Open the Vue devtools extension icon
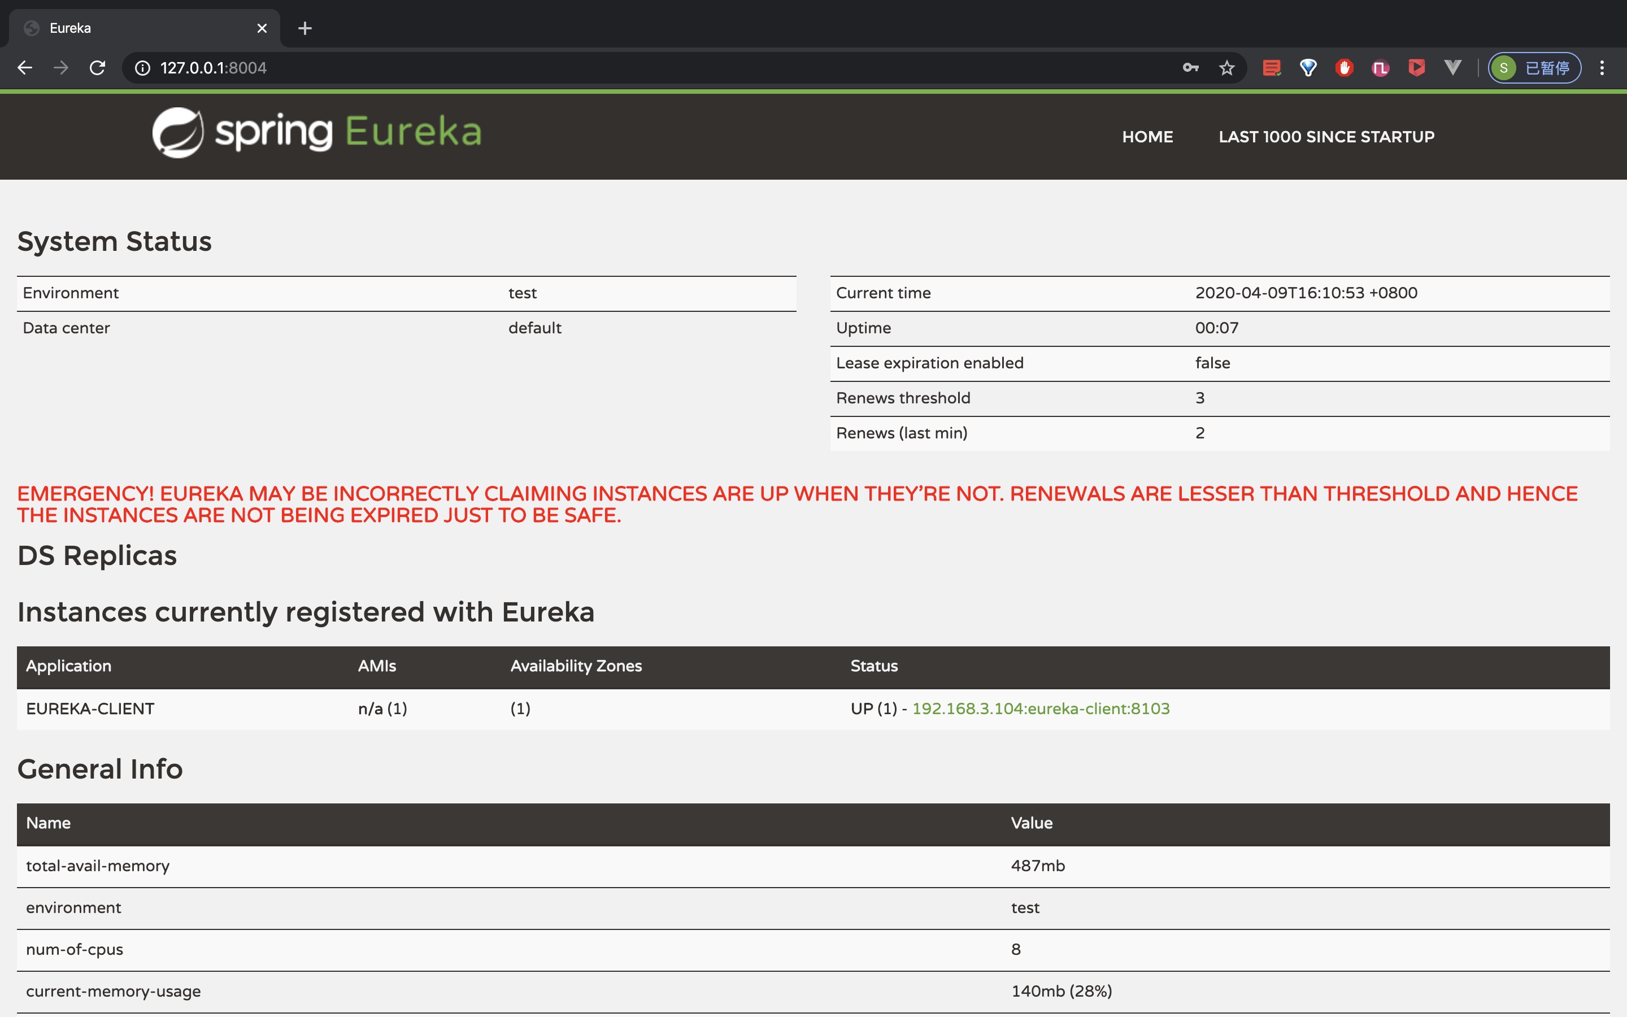 1452,67
